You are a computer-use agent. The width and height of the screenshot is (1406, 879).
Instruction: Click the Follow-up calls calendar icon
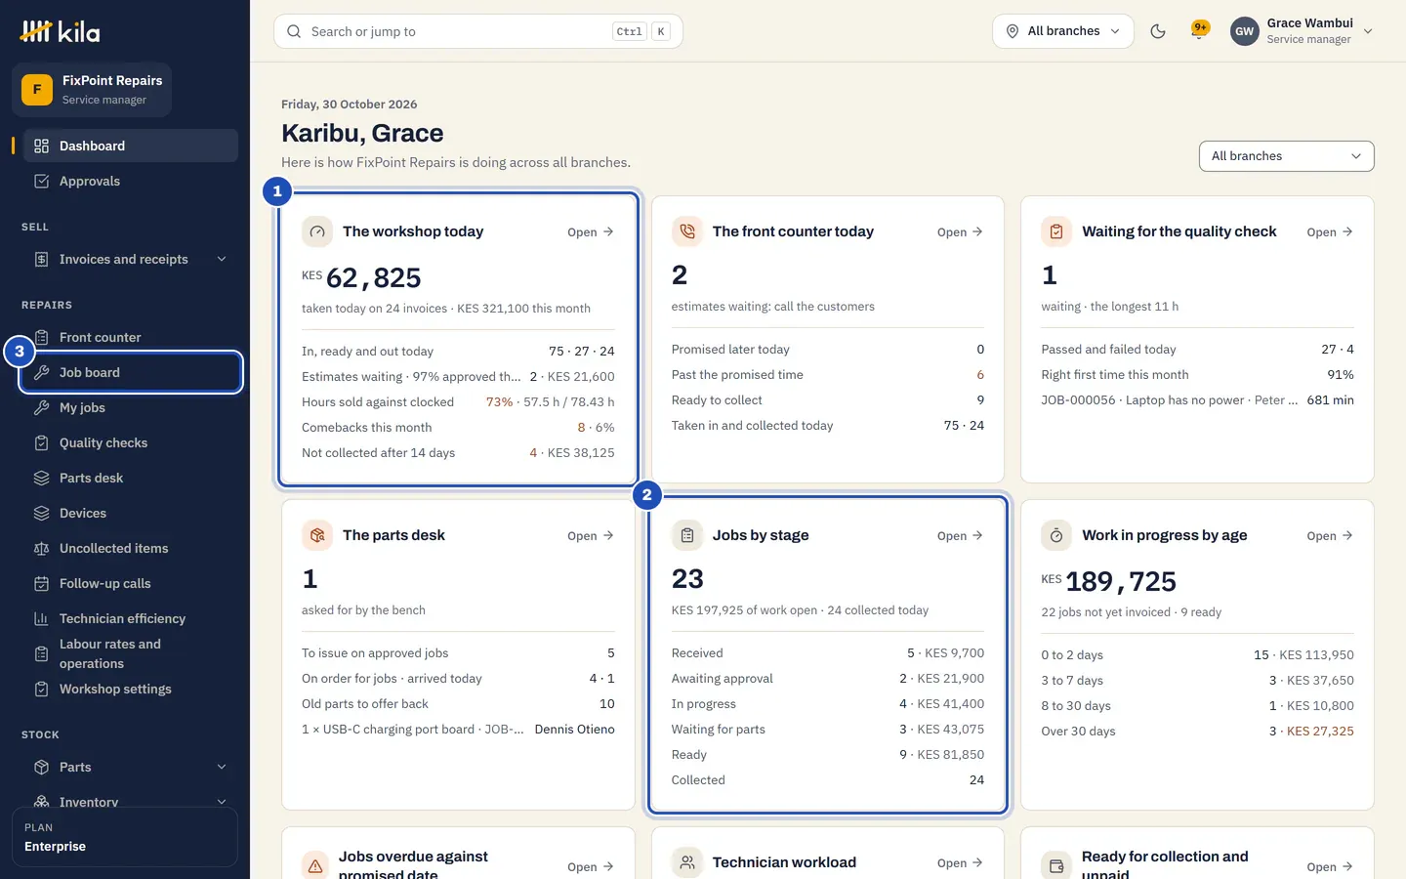[41, 583]
